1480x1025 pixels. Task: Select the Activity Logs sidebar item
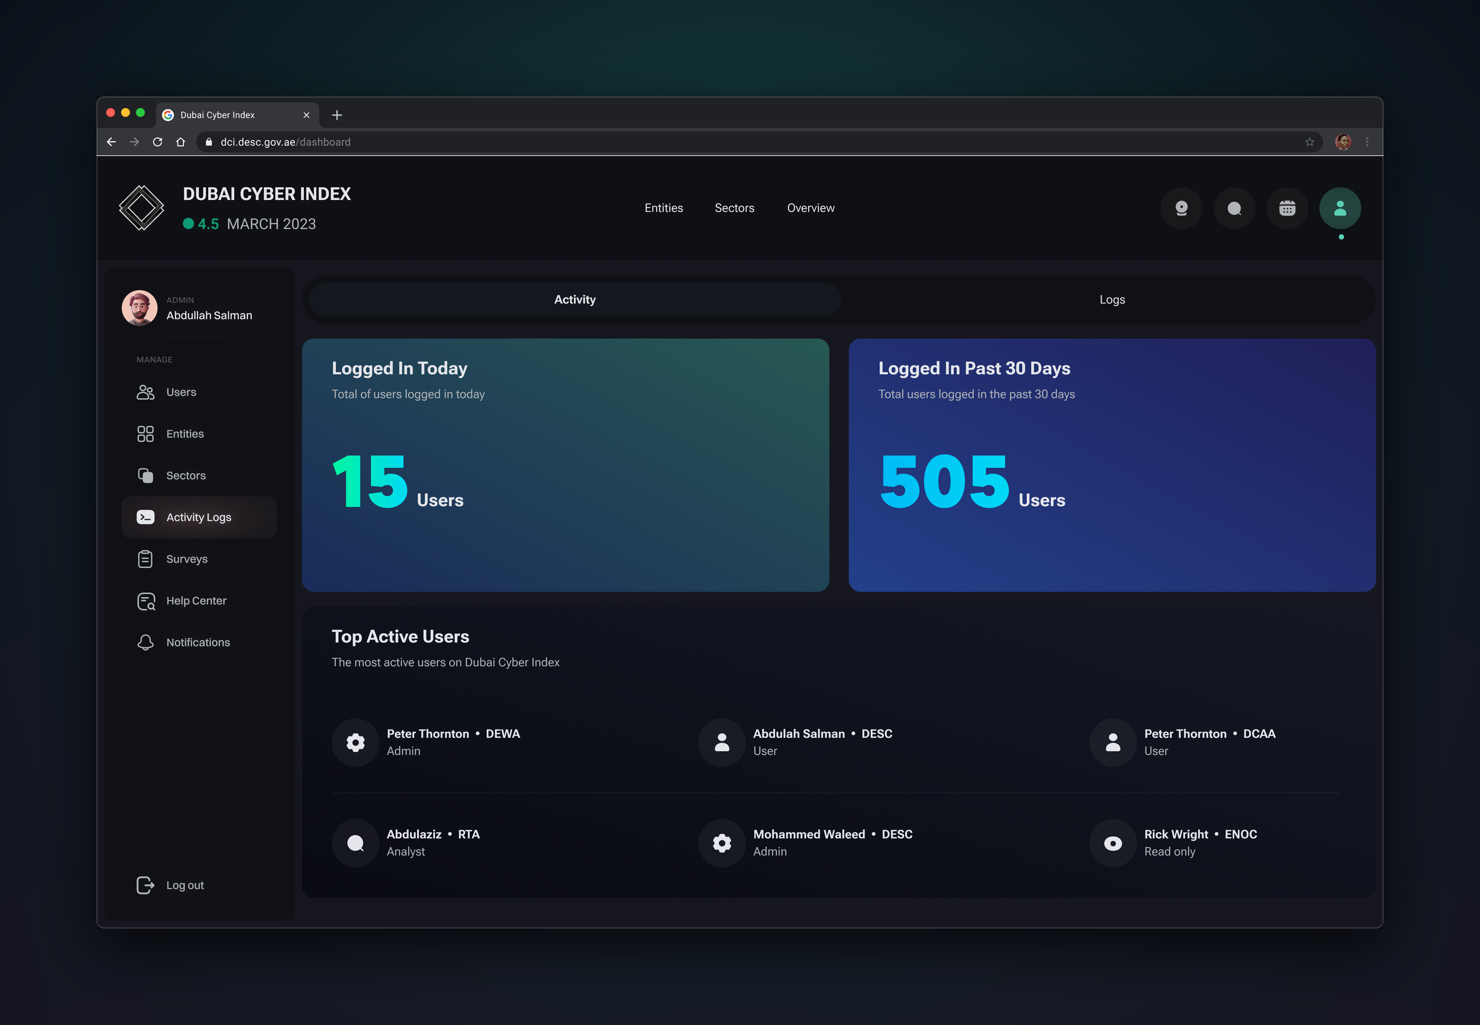click(x=199, y=518)
